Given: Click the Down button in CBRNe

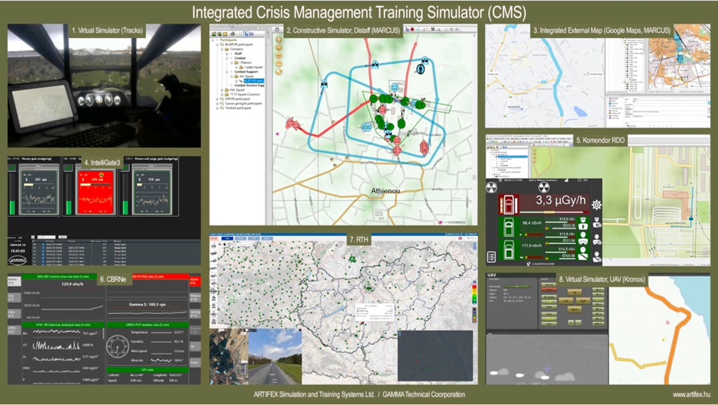Looking at the screenshot, I should (x=195, y=362).
